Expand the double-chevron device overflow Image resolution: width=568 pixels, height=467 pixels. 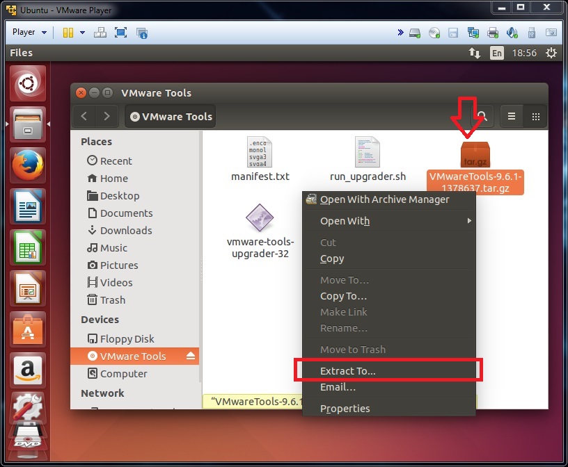point(400,33)
